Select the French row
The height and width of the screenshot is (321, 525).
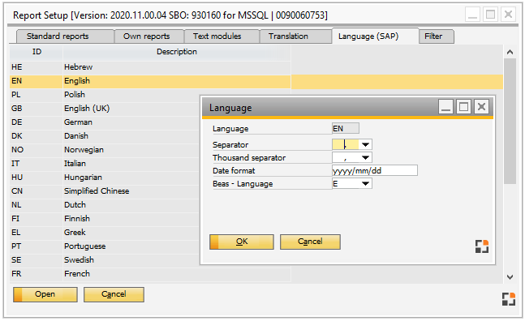point(150,274)
